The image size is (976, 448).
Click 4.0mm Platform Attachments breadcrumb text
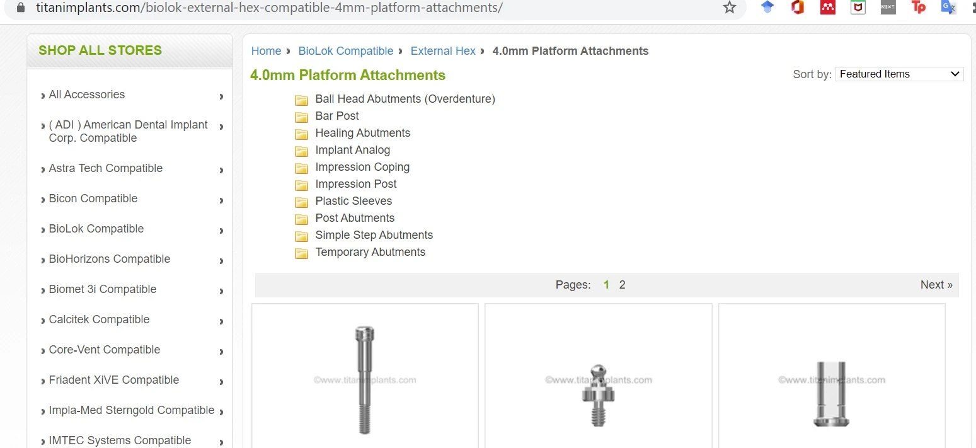pyautogui.click(x=570, y=51)
